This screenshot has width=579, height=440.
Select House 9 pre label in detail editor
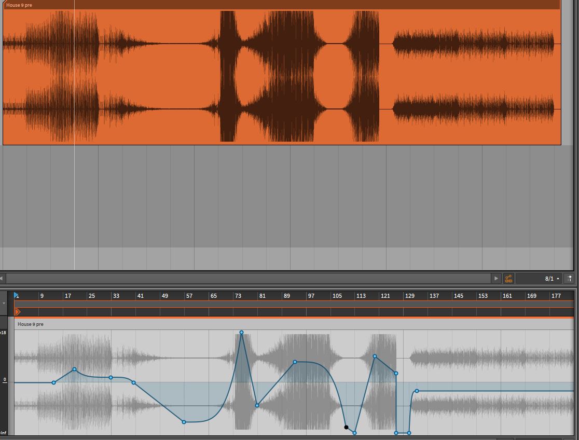coord(31,324)
